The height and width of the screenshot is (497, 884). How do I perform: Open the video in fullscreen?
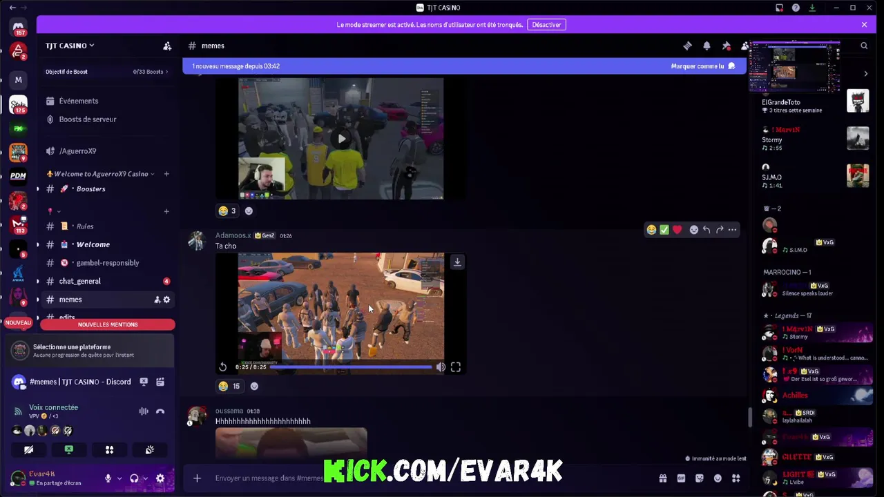[x=456, y=367]
